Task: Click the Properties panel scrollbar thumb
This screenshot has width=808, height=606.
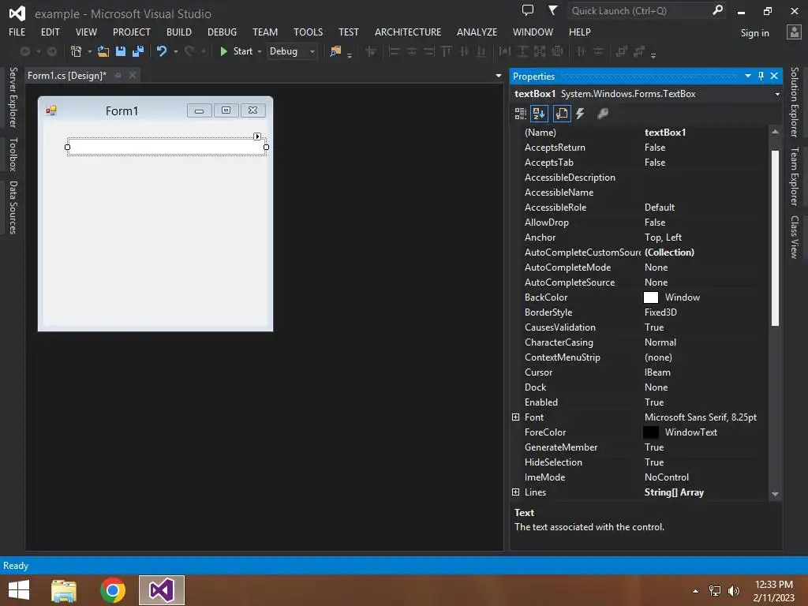Action: (x=775, y=238)
